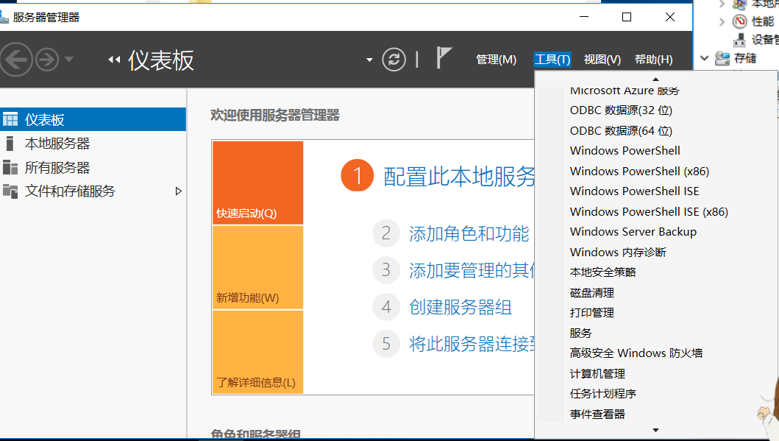The image size is (779, 441).
Task: Collapse 存储 node in background window tree
Action: pos(704,58)
